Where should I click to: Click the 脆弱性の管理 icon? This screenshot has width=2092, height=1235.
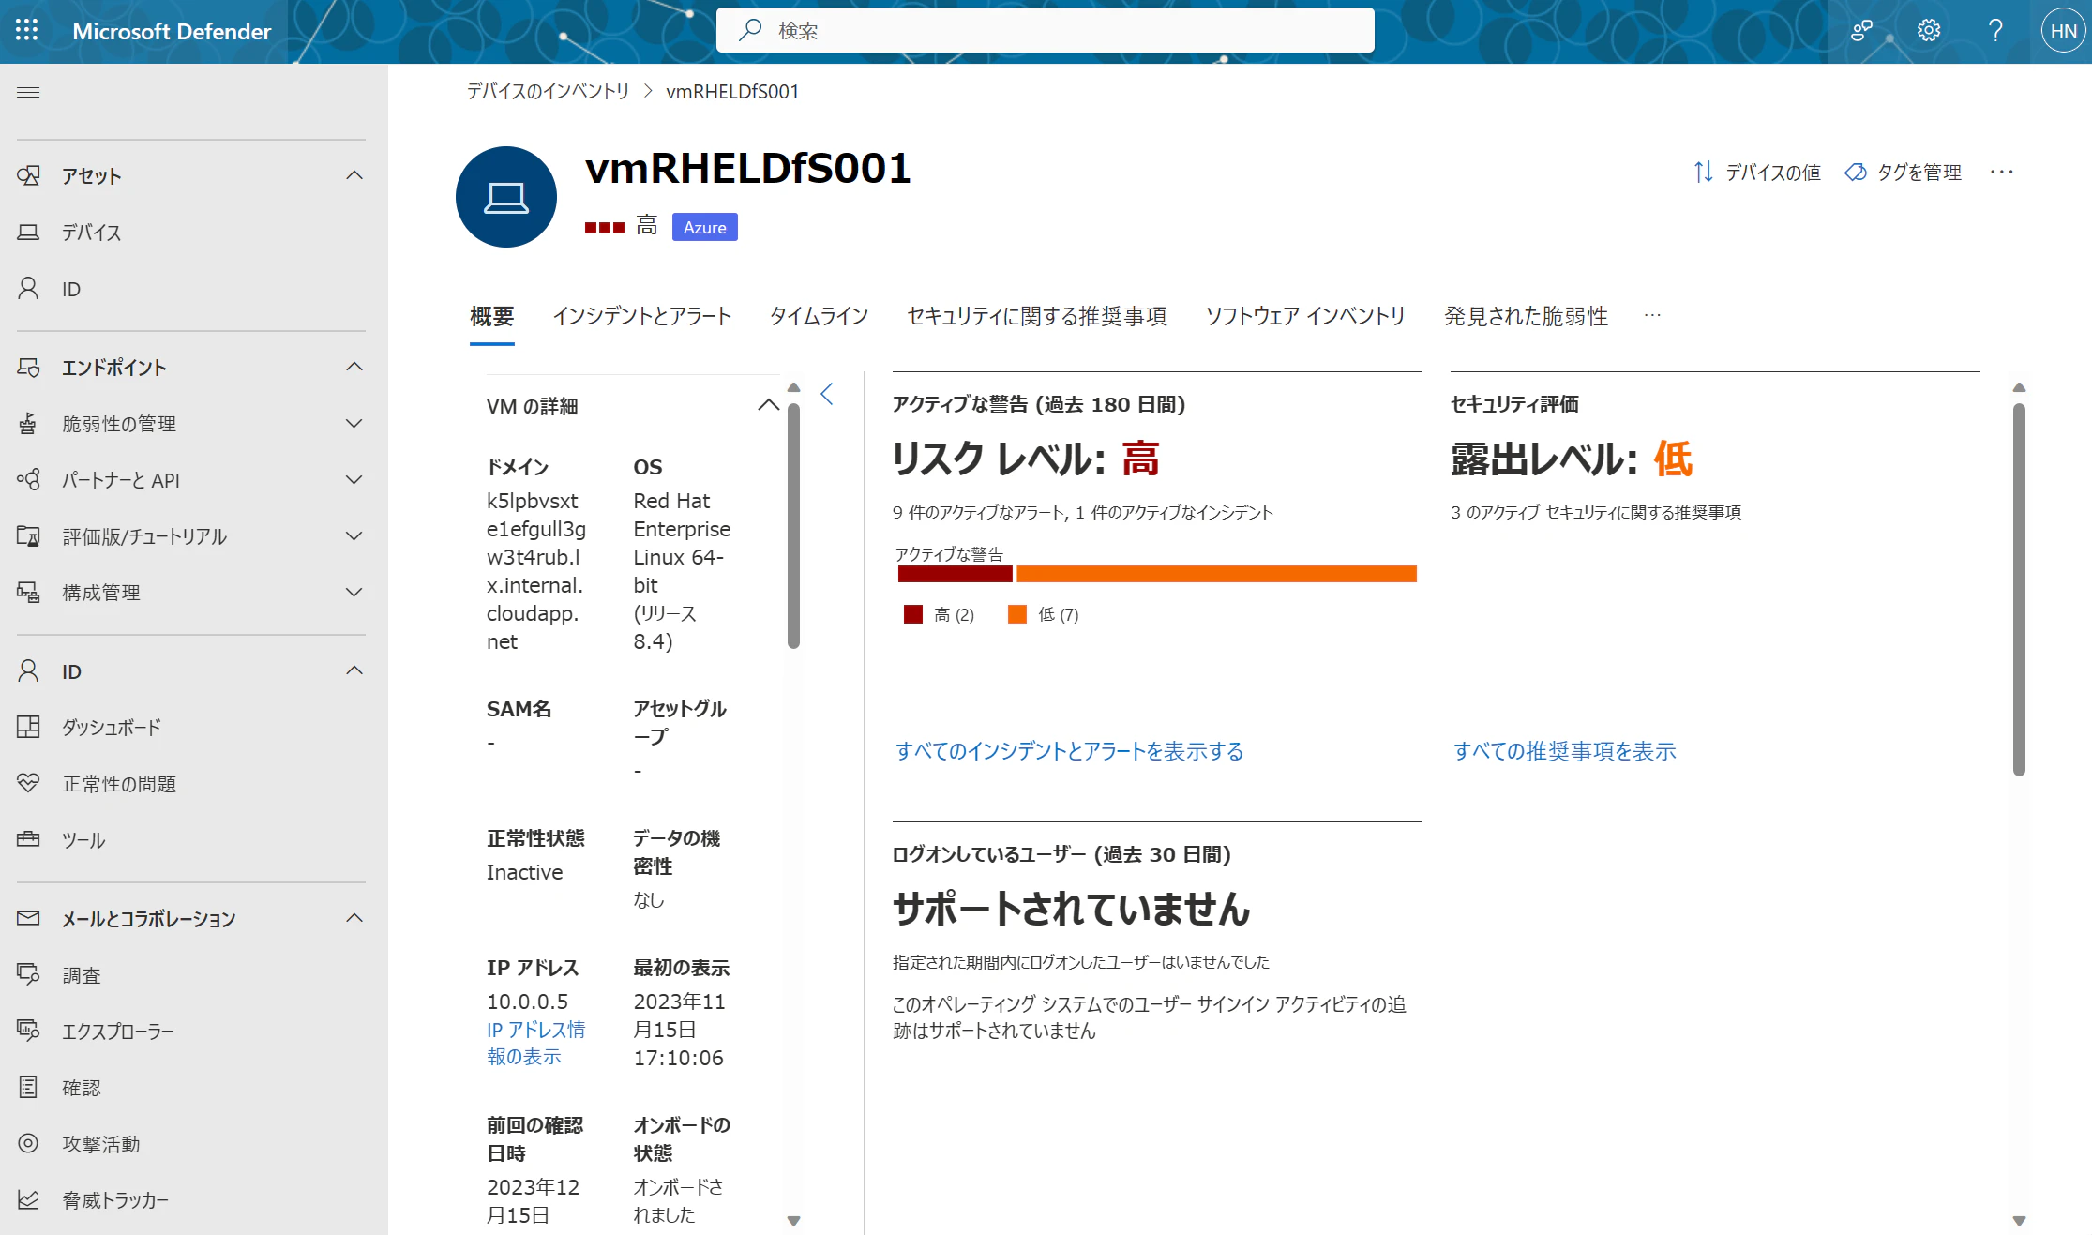(x=28, y=423)
